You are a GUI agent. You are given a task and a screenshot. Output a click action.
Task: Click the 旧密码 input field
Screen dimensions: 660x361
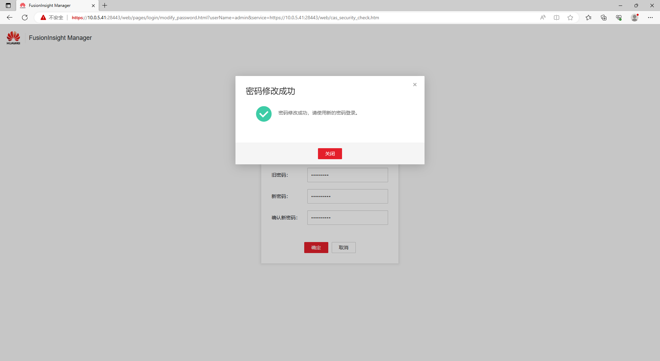click(x=348, y=175)
